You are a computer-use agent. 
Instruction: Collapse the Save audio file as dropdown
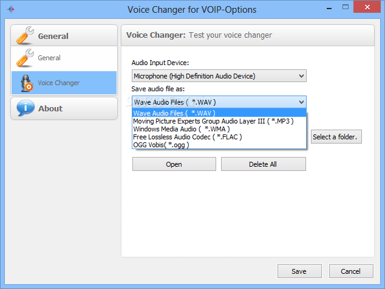point(302,102)
